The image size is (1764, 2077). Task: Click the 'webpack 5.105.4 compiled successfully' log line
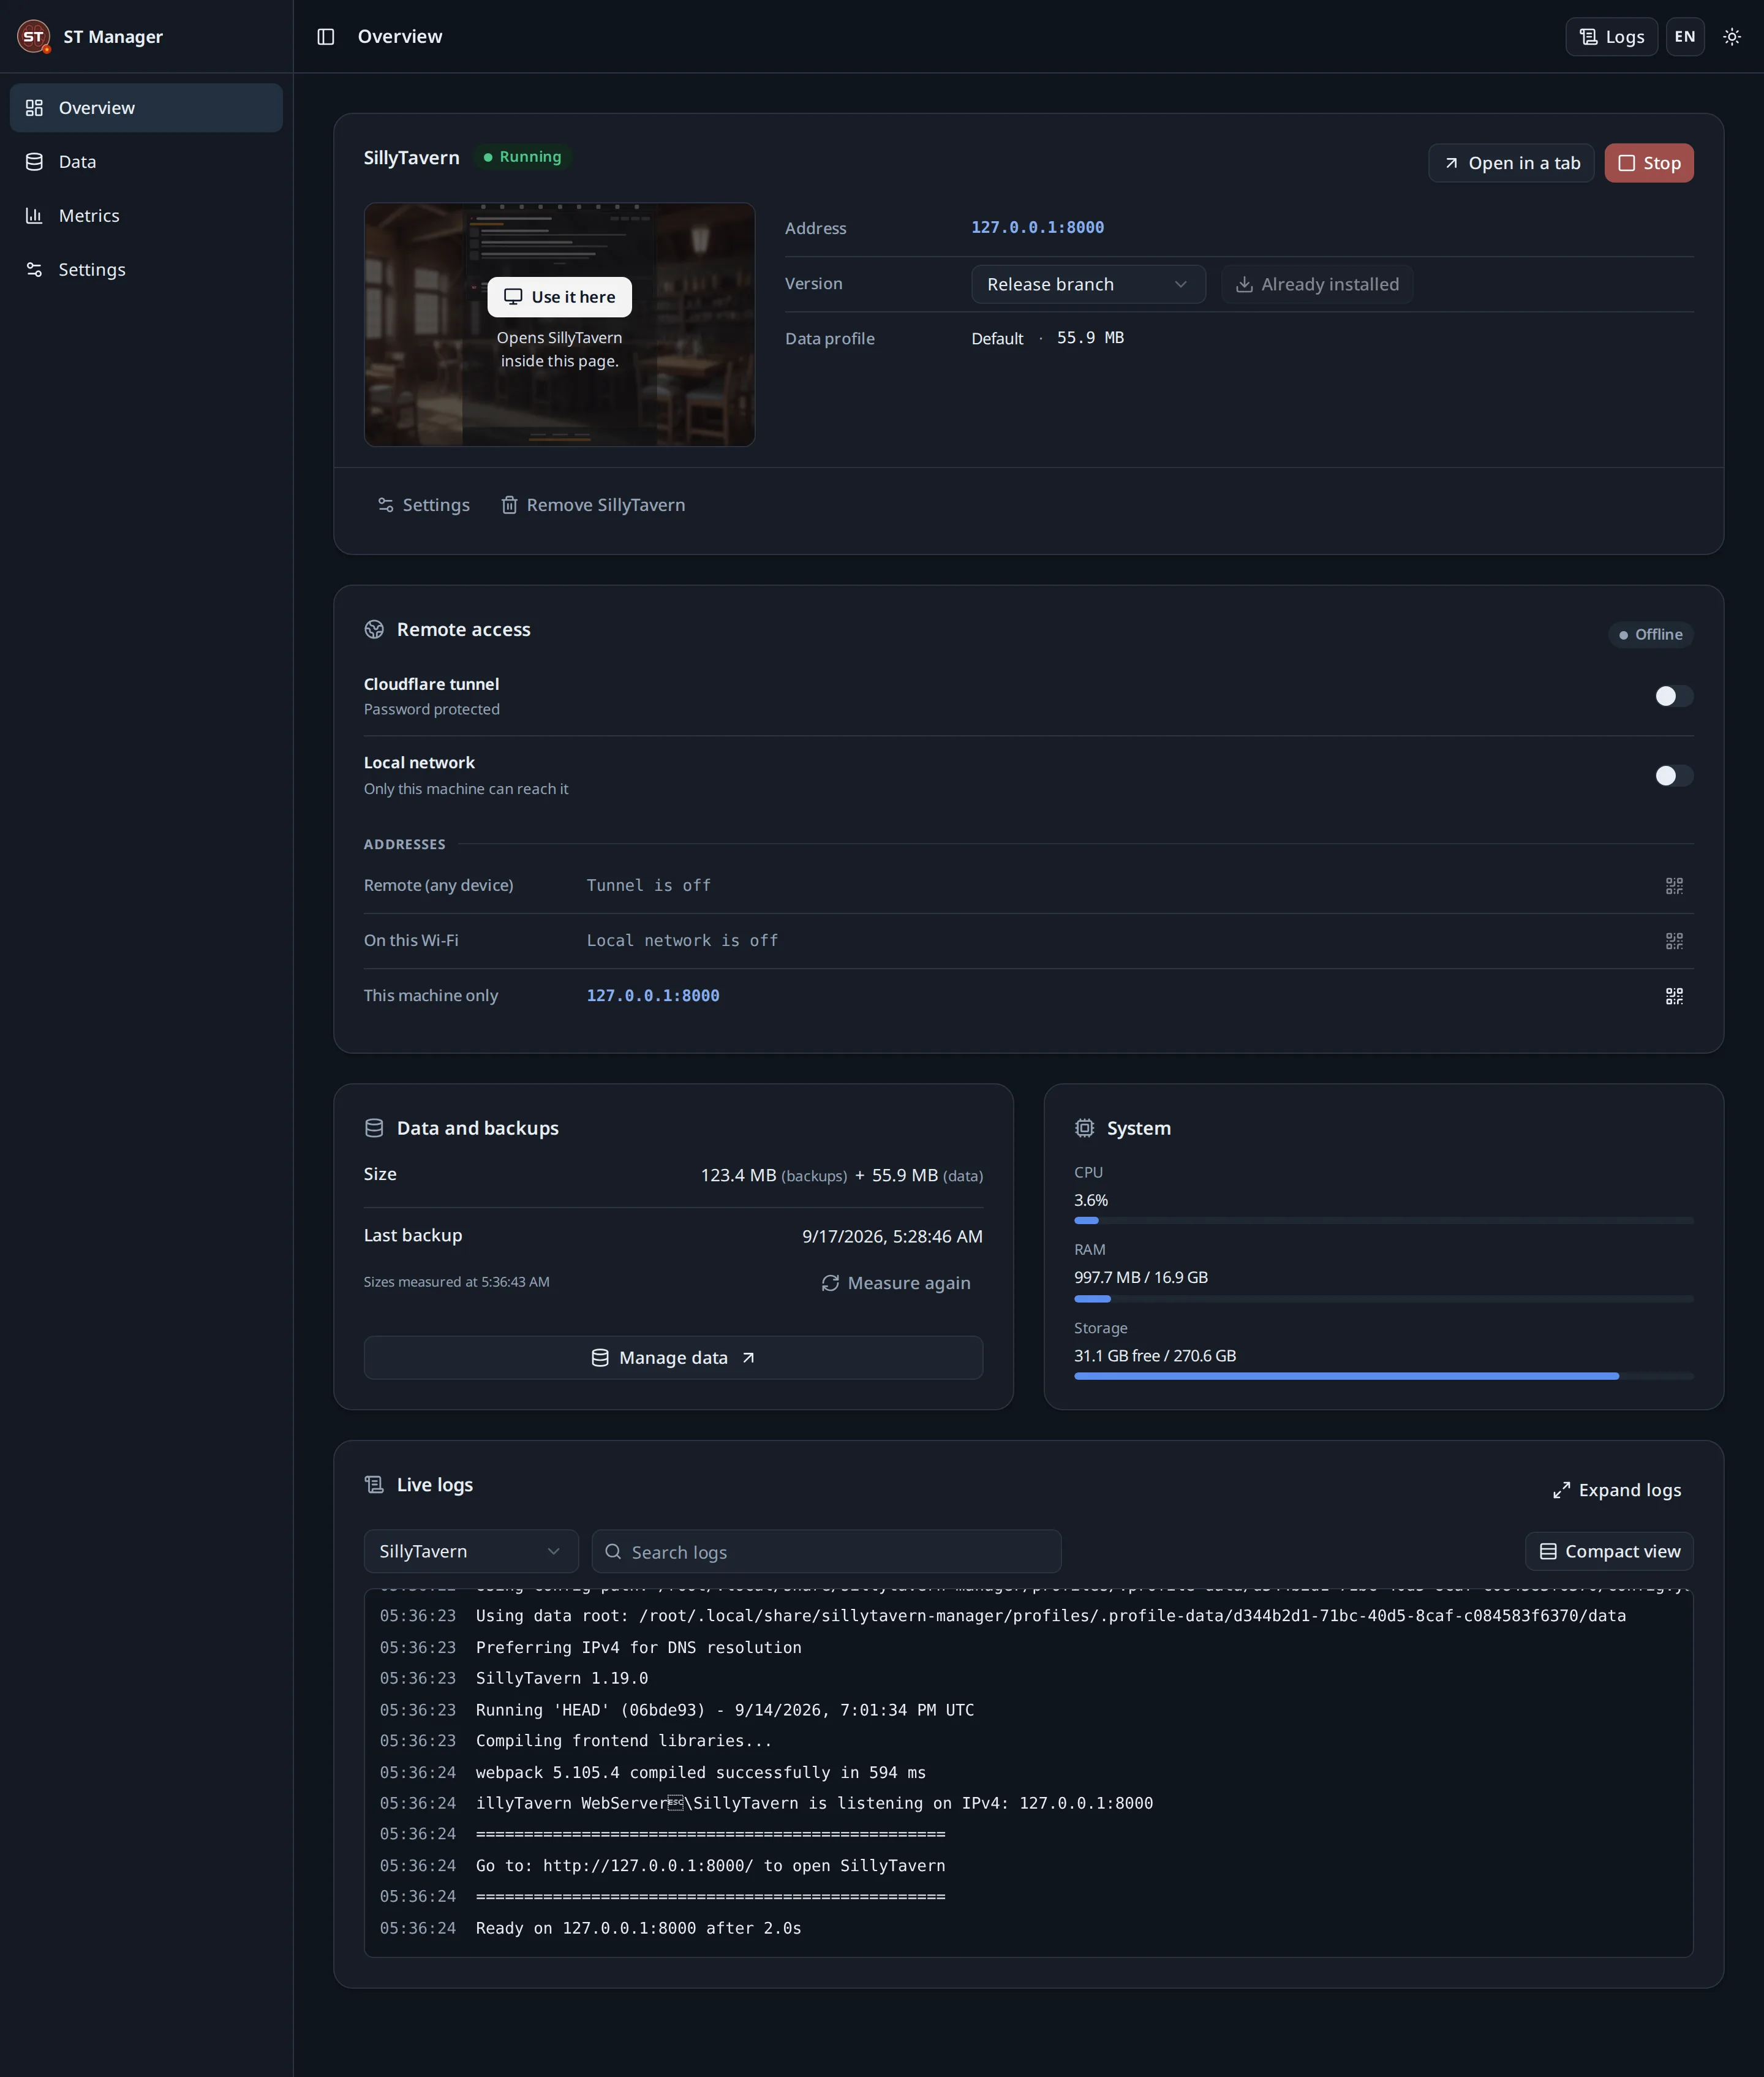coord(700,1773)
